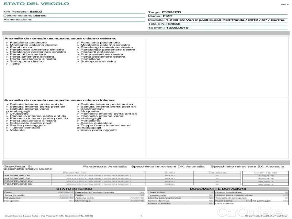Click the POSTERIORE SX tyre row label
292x219 pixels.
click(x=18, y=184)
